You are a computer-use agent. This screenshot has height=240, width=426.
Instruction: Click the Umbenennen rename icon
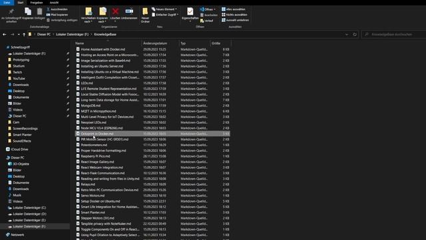pyautogui.click(x=129, y=13)
